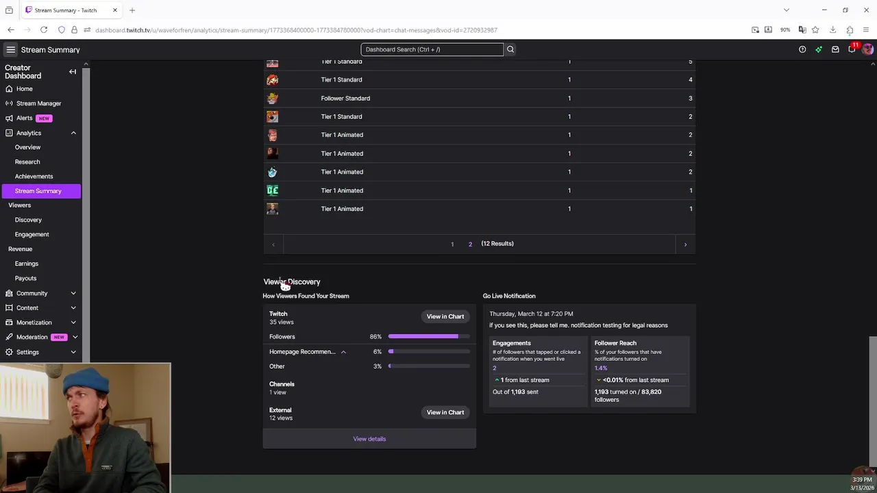Click the Stream Manager sidebar icon
This screenshot has width=877, height=493.
pyautogui.click(x=9, y=103)
